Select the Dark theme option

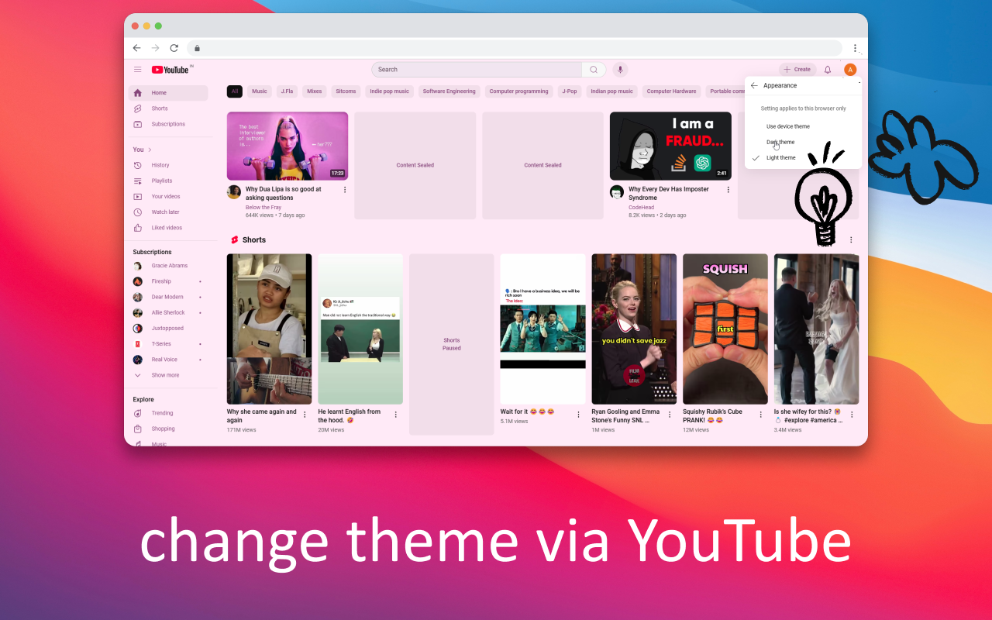780,142
